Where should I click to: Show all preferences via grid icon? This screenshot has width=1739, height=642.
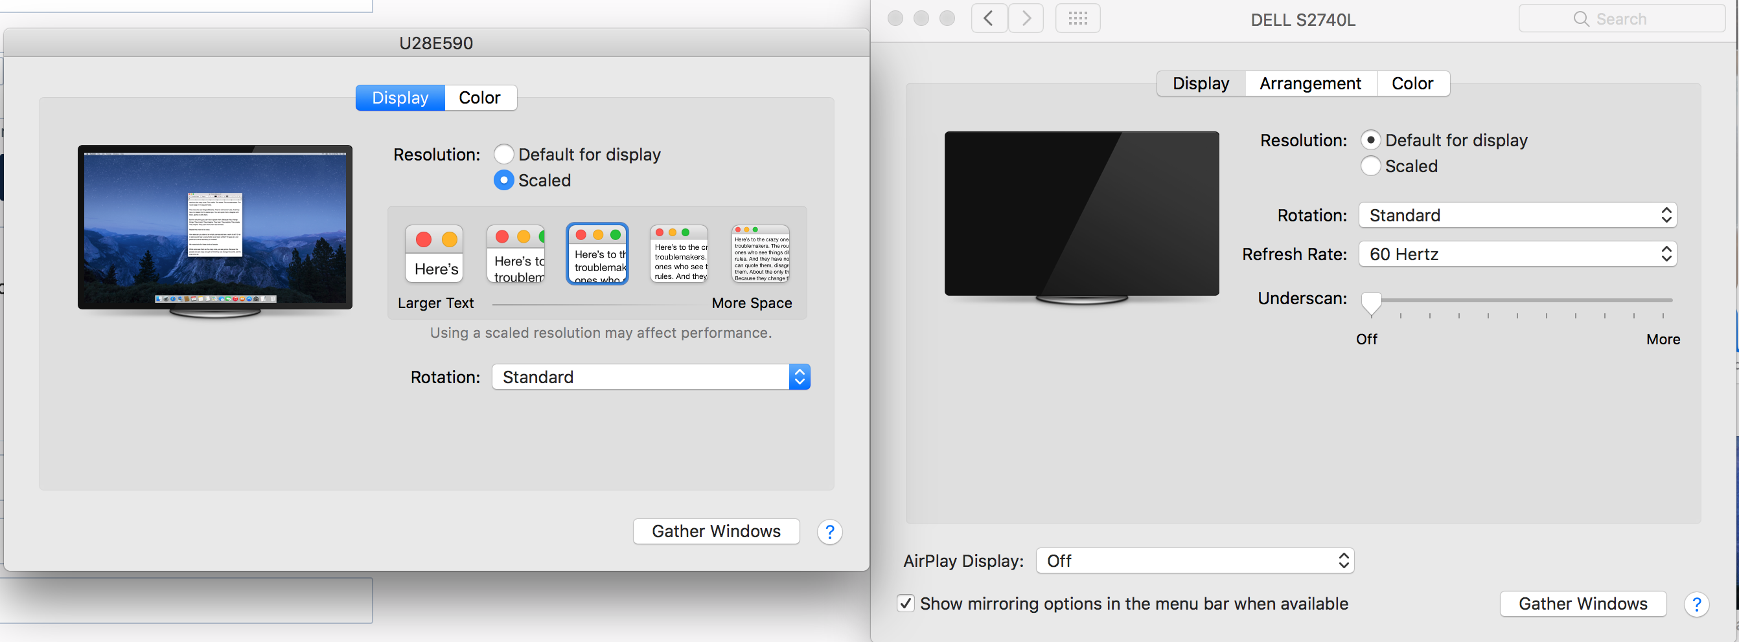(1077, 18)
